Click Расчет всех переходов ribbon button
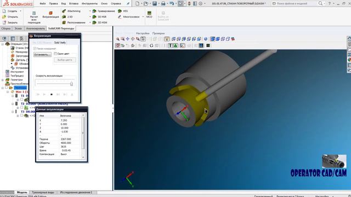 [34, 18]
